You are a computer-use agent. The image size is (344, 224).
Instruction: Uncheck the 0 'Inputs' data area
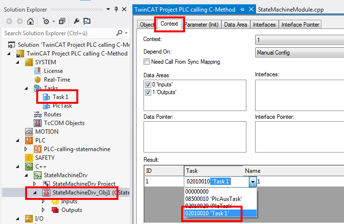[x=148, y=84]
